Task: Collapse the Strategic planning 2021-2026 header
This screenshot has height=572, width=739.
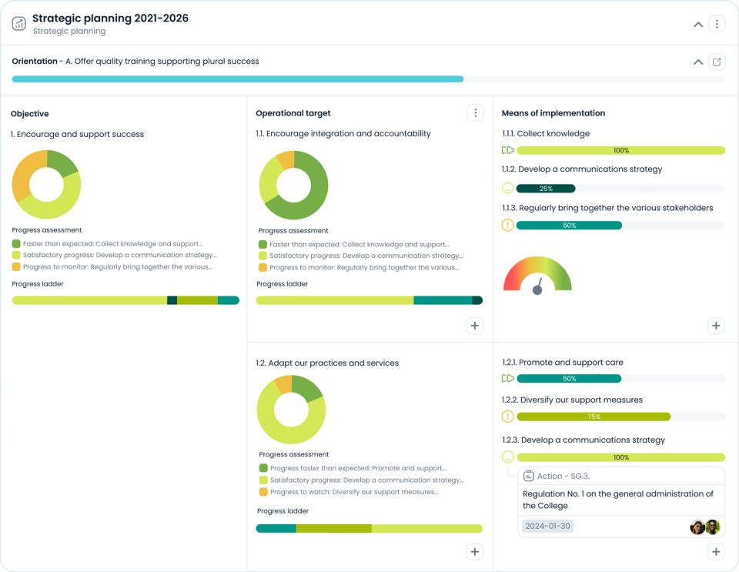Action: [697, 24]
